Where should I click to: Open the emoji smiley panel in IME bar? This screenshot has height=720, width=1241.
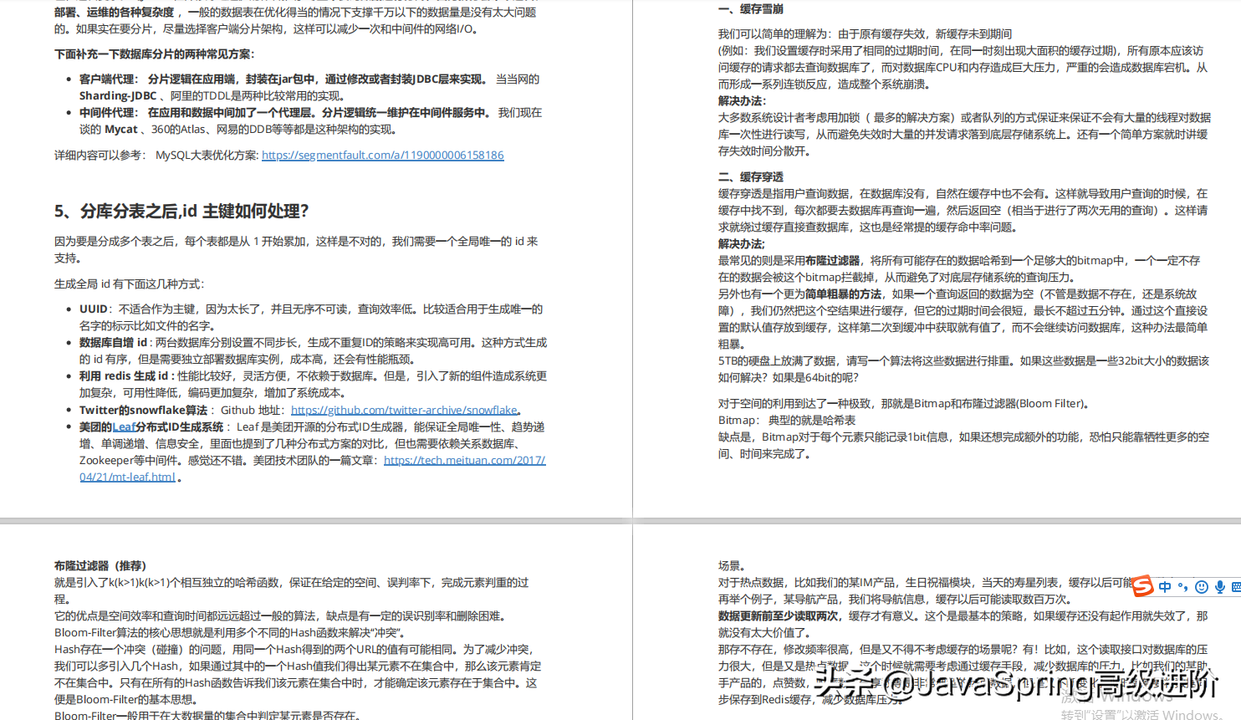pos(1202,587)
